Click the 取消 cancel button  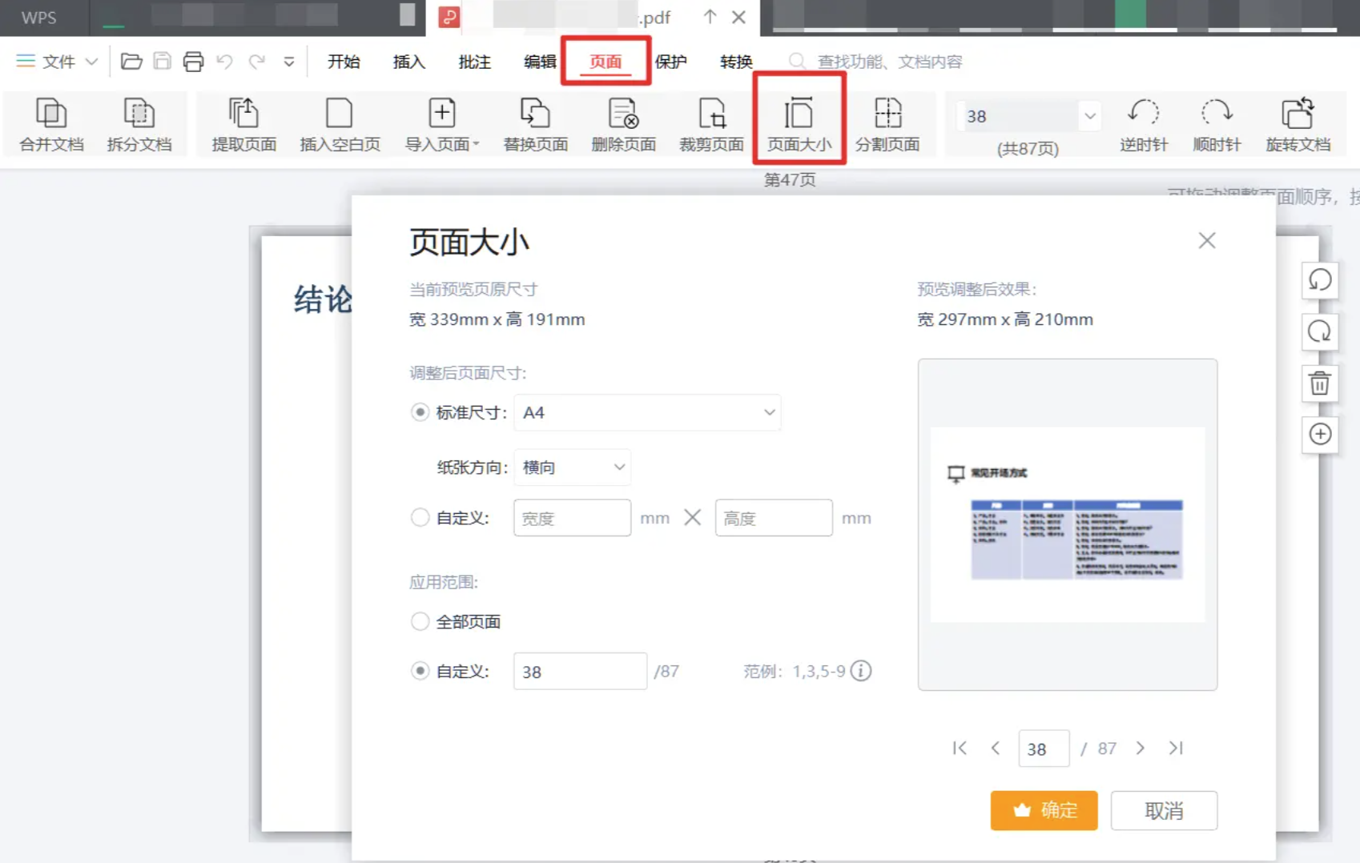(1164, 810)
